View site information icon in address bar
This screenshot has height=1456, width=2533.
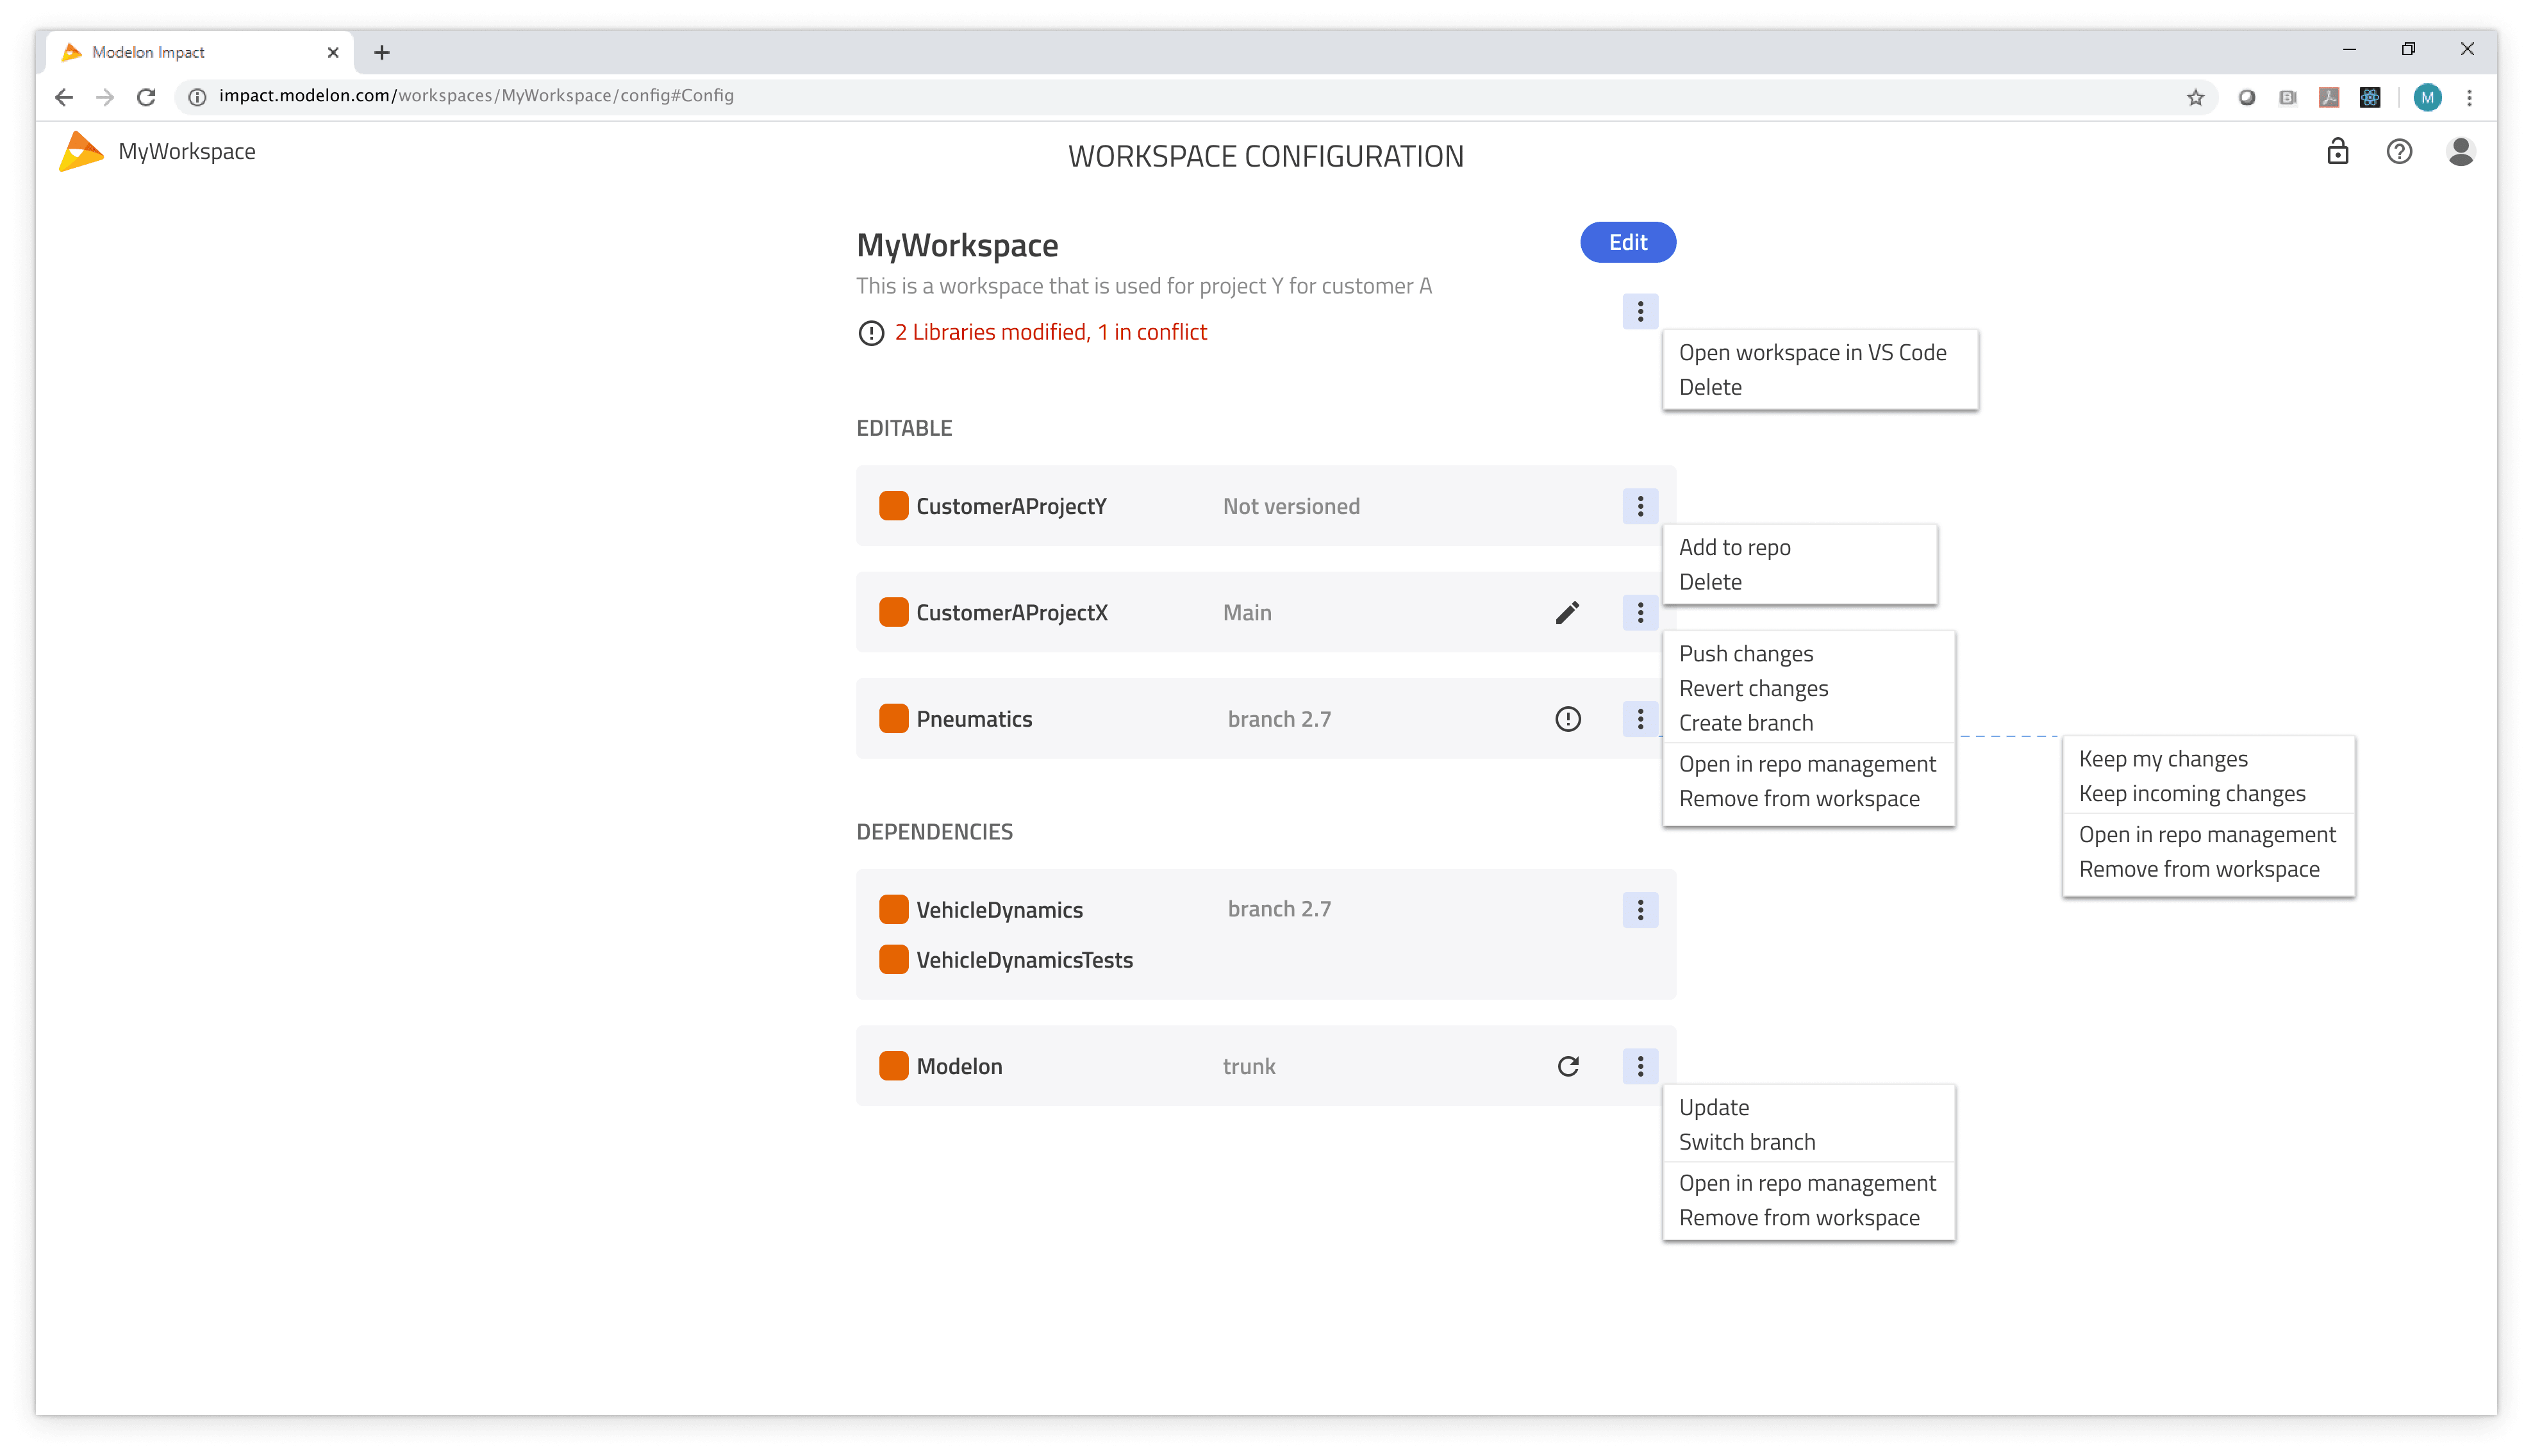[x=198, y=97]
